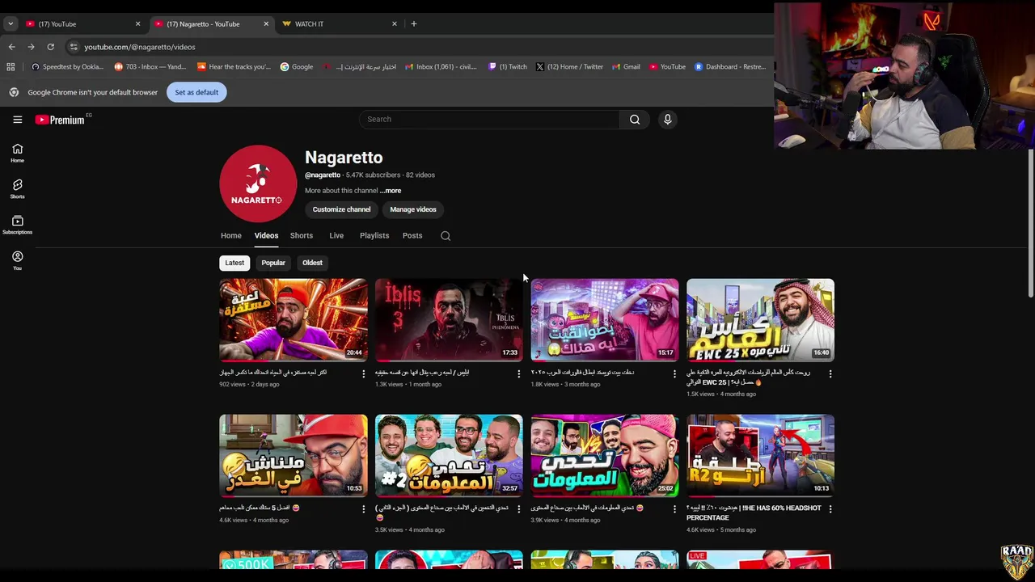Play the Iblis 3 video thumbnail
Image resolution: width=1035 pixels, height=582 pixels.
click(x=449, y=320)
